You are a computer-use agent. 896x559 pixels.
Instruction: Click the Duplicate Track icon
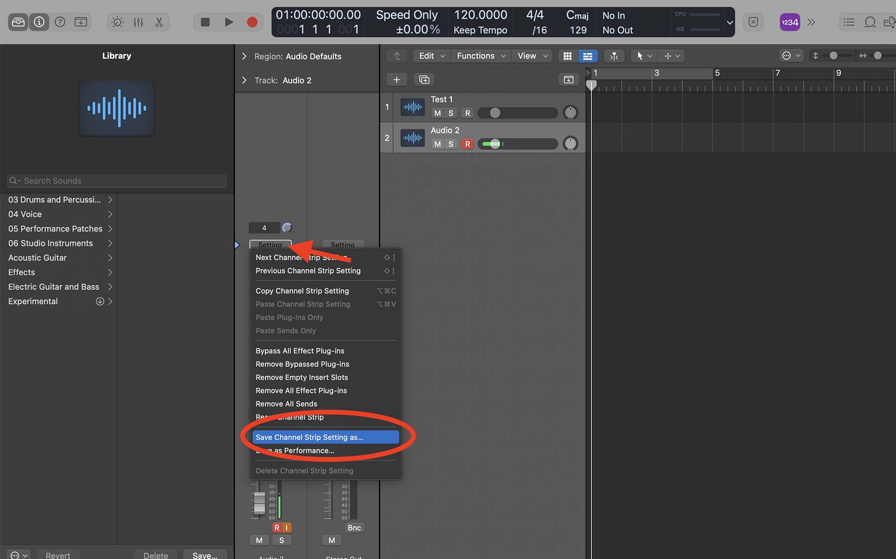click(424, 80)
